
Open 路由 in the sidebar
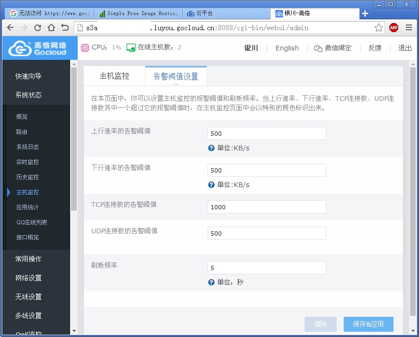tap(22, 132)
